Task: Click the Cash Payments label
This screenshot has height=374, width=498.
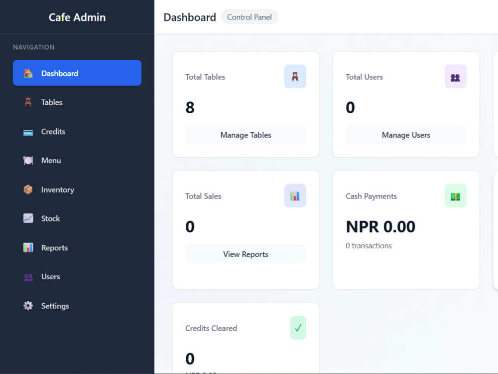Action: click(372, 196)
